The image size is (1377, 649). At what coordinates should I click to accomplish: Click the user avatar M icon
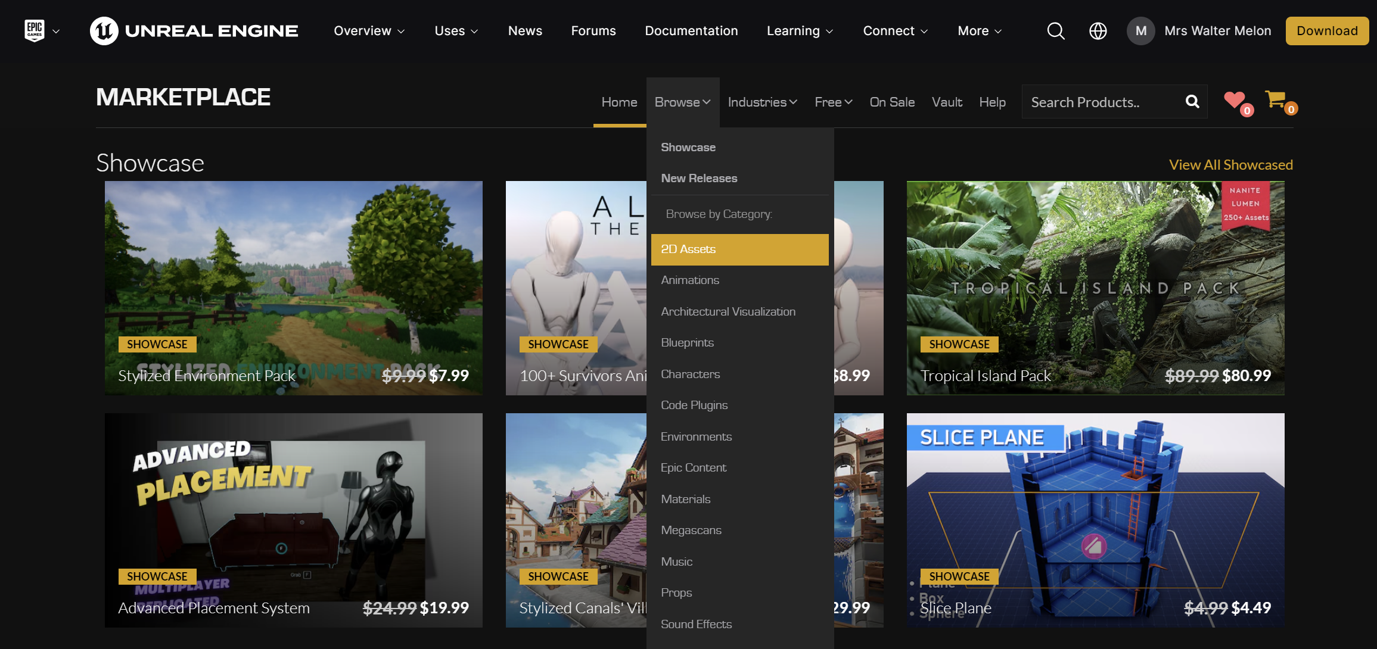click(1140, 31)
